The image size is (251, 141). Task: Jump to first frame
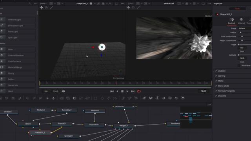(x=112, y=91)
